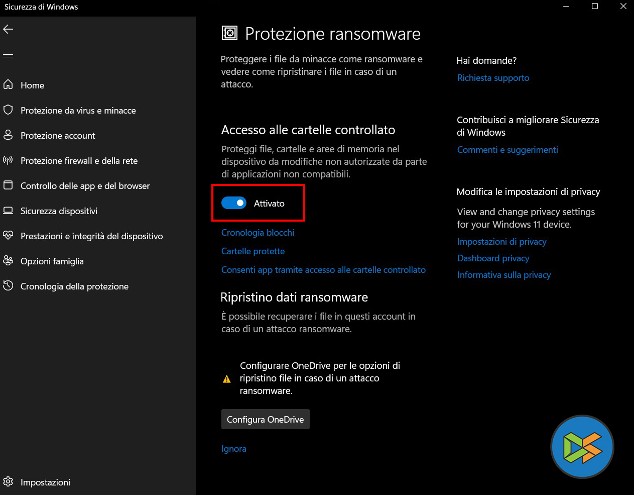Click the firewall network antenna icon
This screenshot has width=634, height=495.
8,160
